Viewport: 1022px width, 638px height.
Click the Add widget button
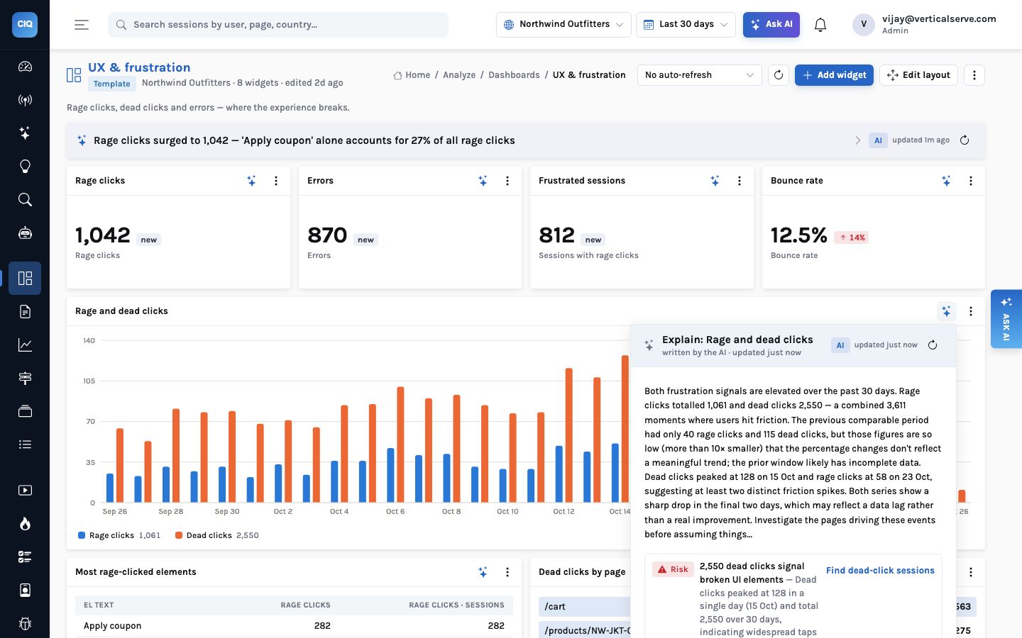834,75
